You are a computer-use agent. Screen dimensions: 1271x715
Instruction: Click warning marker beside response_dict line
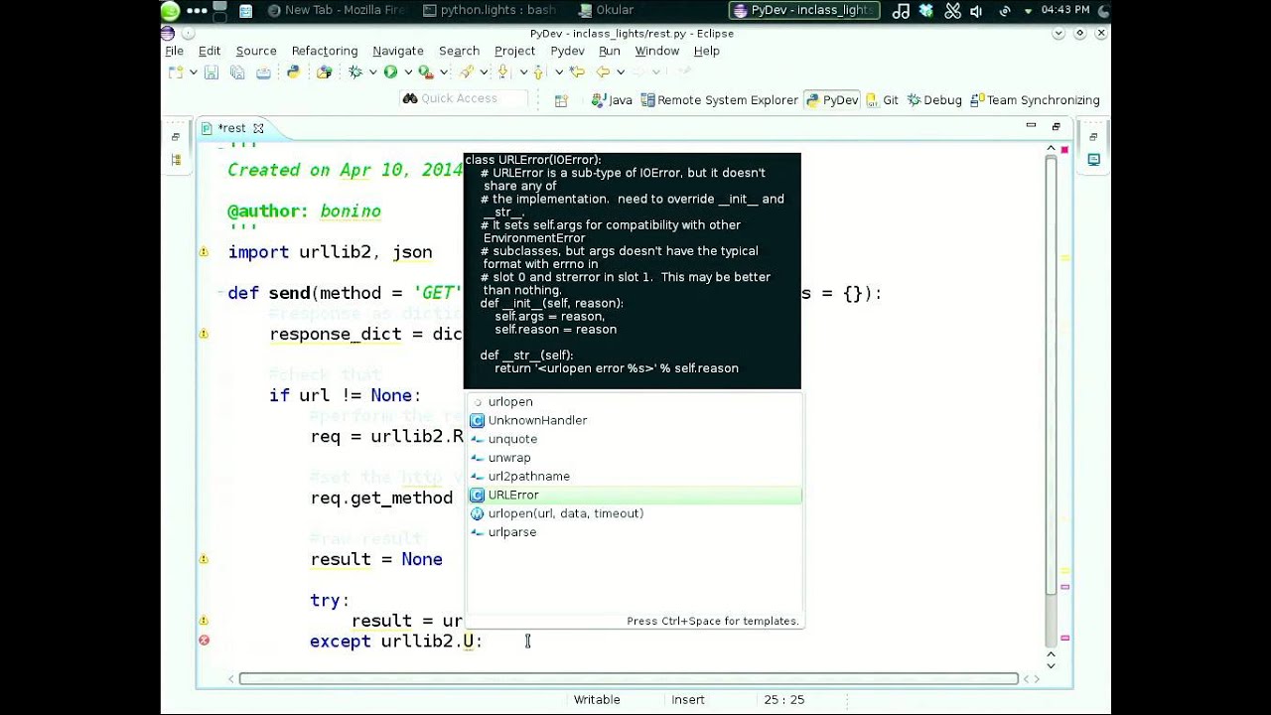click(x=204, y=334)
